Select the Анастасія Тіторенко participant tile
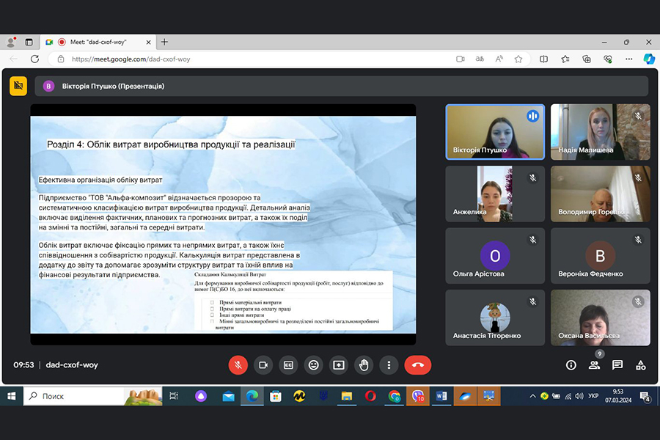 495,318
